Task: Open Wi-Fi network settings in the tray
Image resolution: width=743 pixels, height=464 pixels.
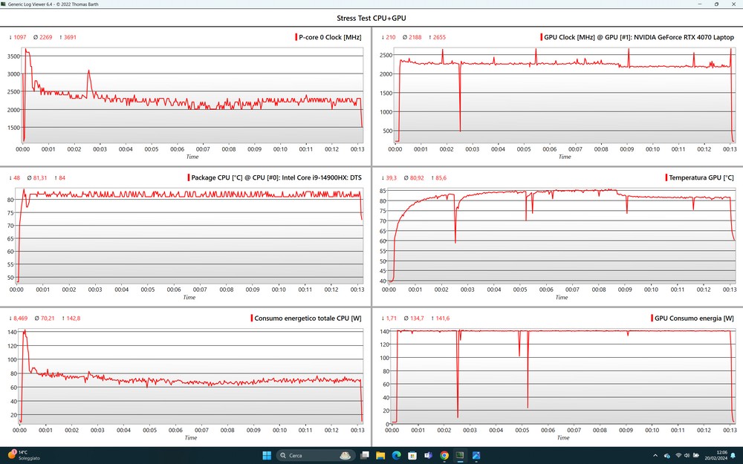Action: (678, 455)
